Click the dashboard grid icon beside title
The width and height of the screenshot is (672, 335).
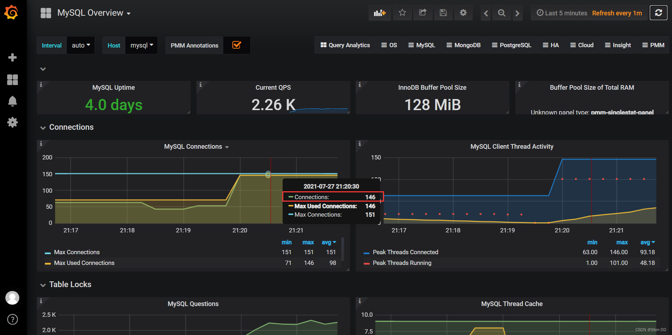tap(46, 13)
